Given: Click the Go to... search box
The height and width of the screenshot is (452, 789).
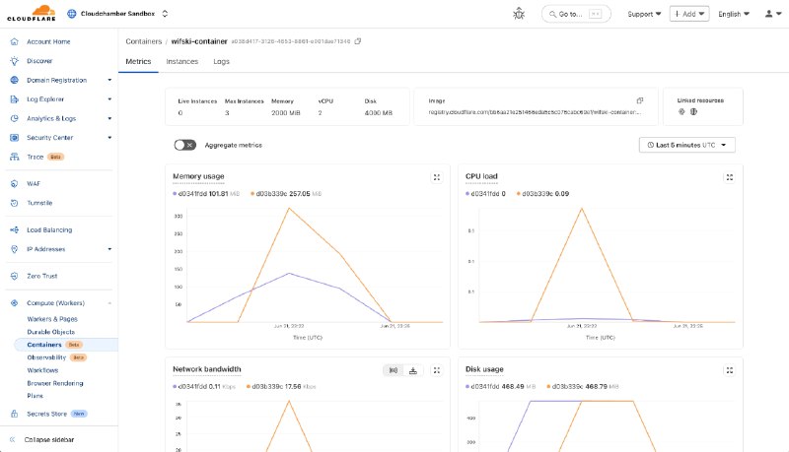Looking at the screenshot, I should click(x=576, y=14).
